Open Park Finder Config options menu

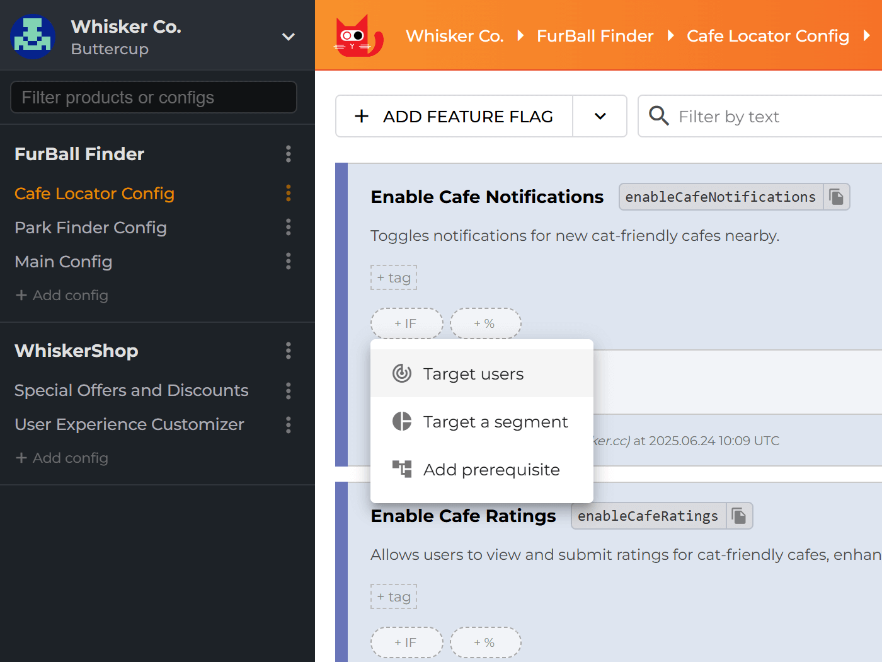[289, 228]
